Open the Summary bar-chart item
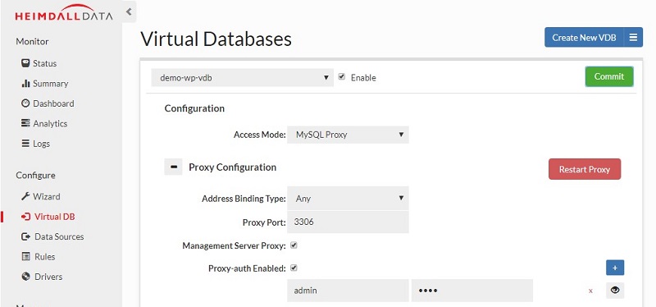Image resolution: width=656 pixels, height=307 pixels. tap(45, 84)
